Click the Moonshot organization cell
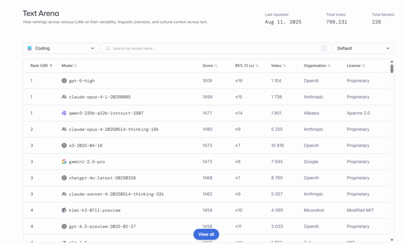The width and height of the screenshot is (404, 245). pos(314,210)
